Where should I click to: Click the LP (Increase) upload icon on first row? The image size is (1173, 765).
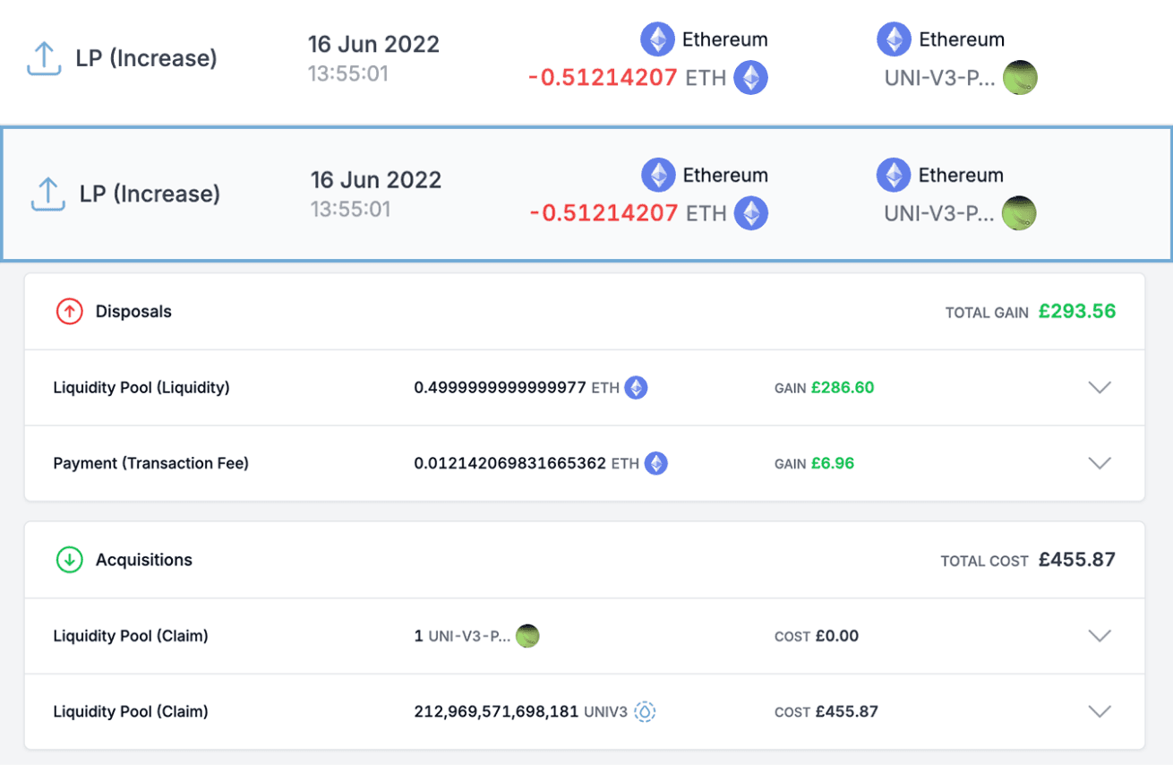(44, 58)
